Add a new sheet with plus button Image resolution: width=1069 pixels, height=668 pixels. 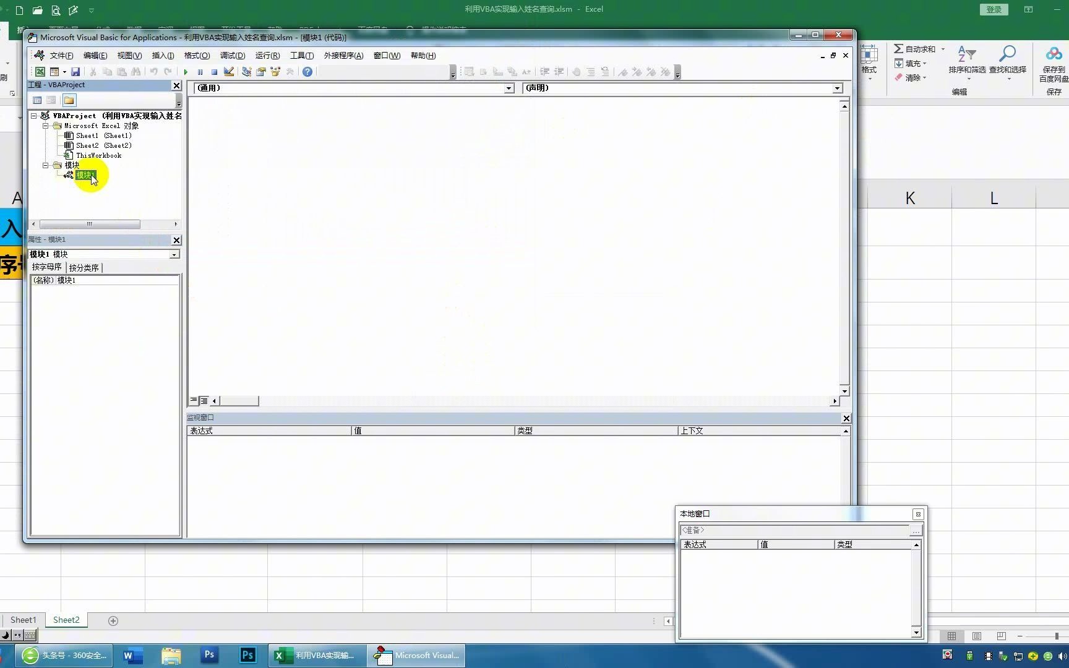click(x=113, y=621)
